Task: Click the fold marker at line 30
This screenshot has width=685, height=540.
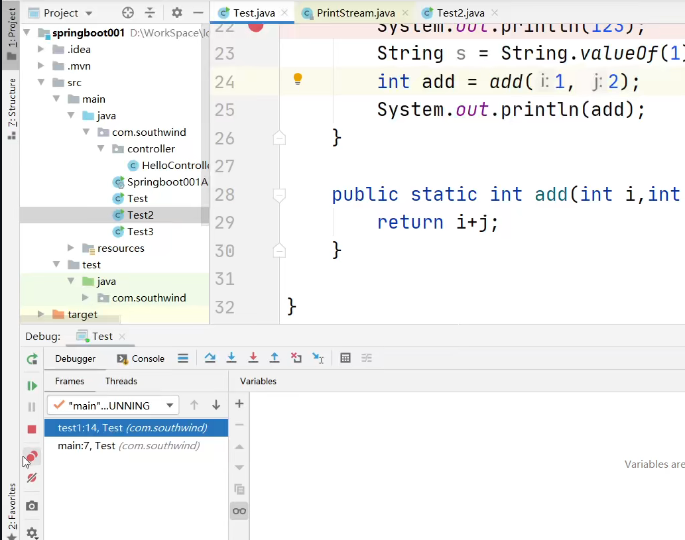Action: (x=279, y=250)
